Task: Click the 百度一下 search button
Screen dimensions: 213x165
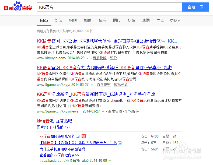Action: (195, 7)
